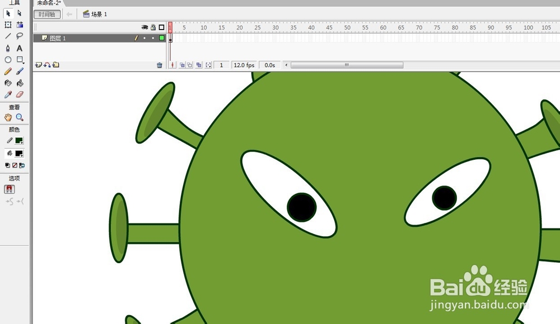Toggle lock all layers padlock icon

pos(153,27)
